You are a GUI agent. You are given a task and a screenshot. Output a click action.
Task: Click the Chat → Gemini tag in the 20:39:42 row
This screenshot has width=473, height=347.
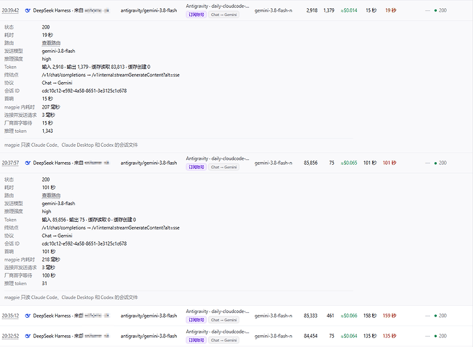coord(223,15)
